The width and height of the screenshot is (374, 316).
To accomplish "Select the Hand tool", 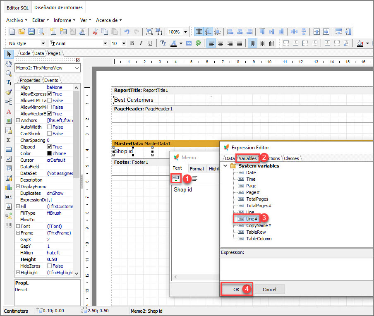I will click(9, 64).
